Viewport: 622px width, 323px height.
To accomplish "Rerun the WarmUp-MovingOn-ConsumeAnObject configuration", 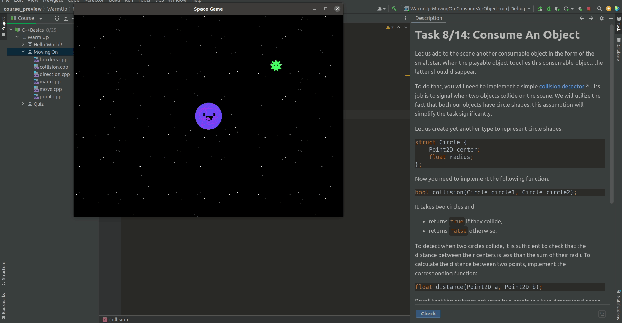I will pyautogui.click(x=540, y=9).
